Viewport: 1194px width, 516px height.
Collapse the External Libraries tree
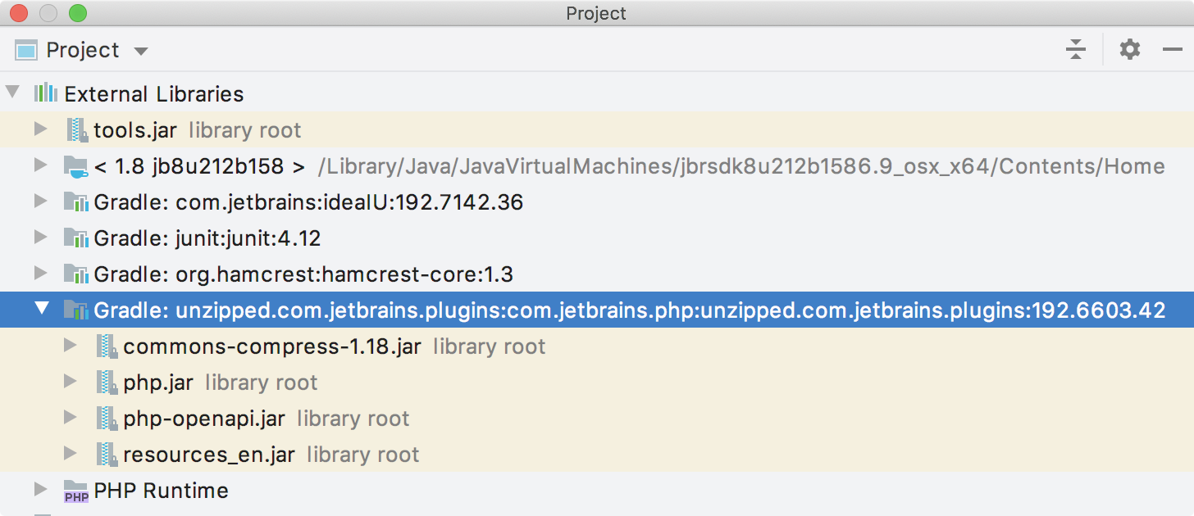[12, 93]
